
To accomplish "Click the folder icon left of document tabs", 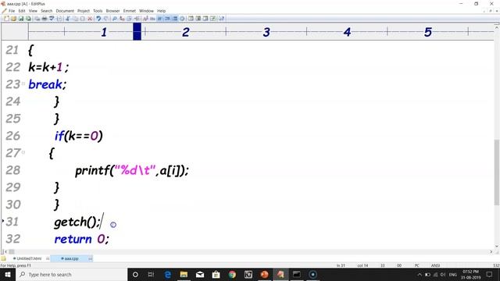I will coord(3,258).
